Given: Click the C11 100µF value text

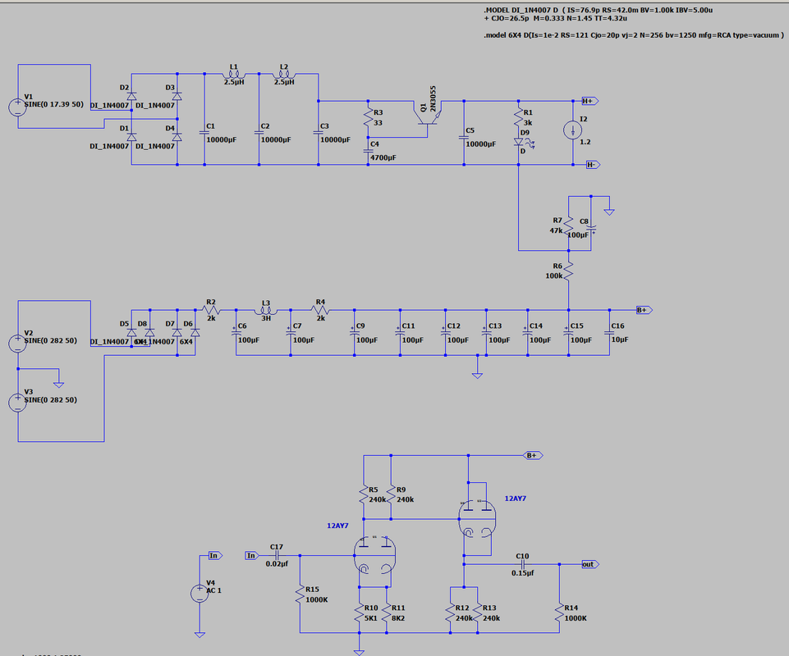Looking at the screenshot, I should point(413,340).
